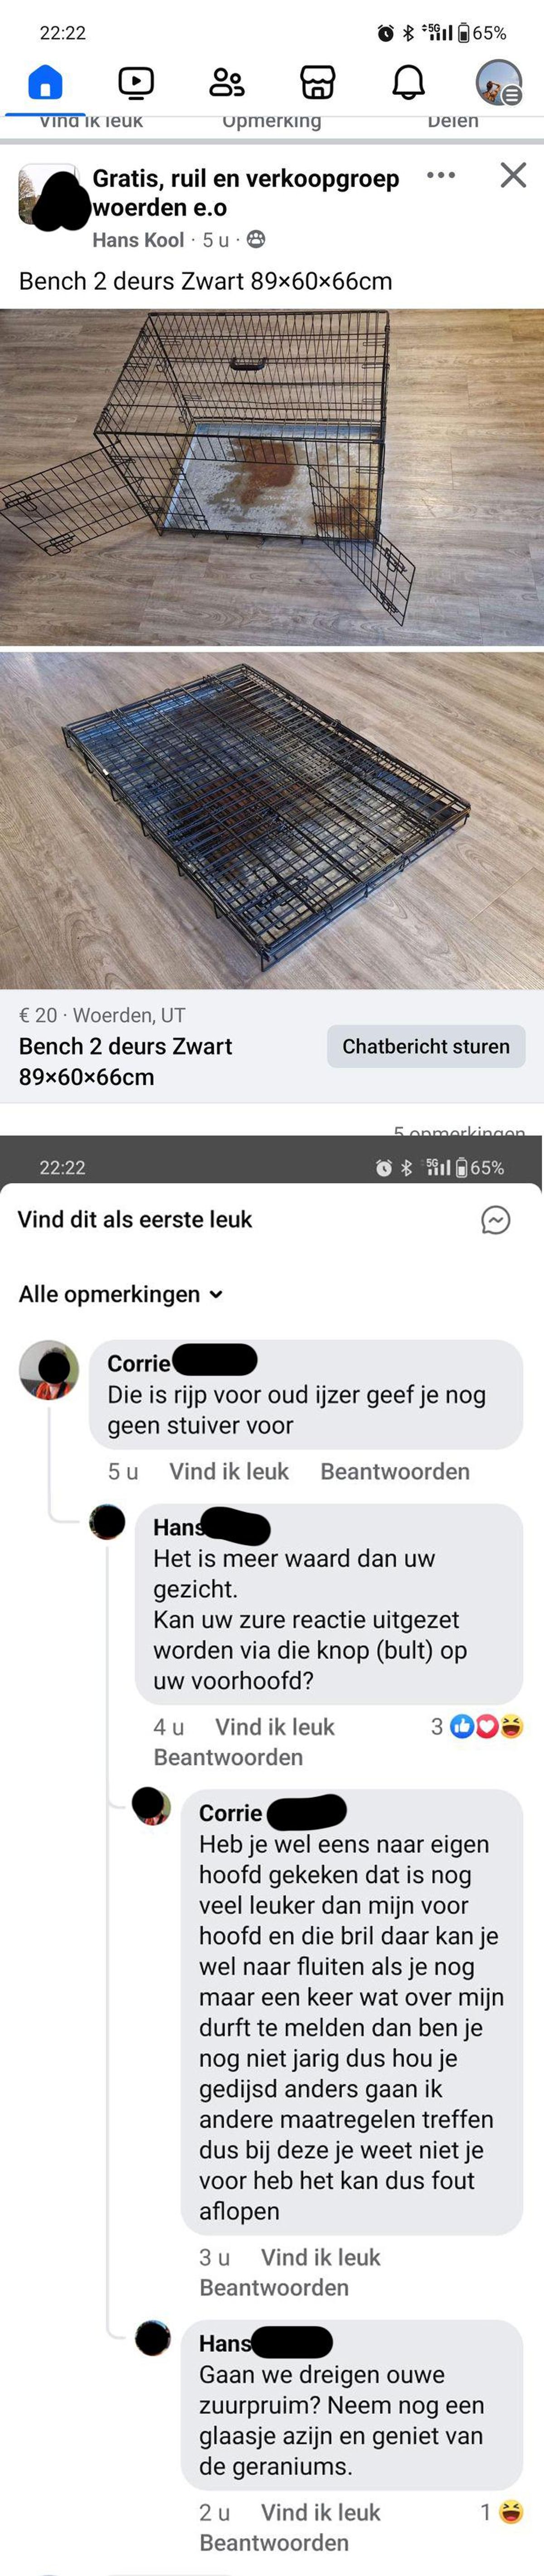Open reactions count on Hans's first reply
This screenshot has width=544, height=2576.
(477, 1726)
